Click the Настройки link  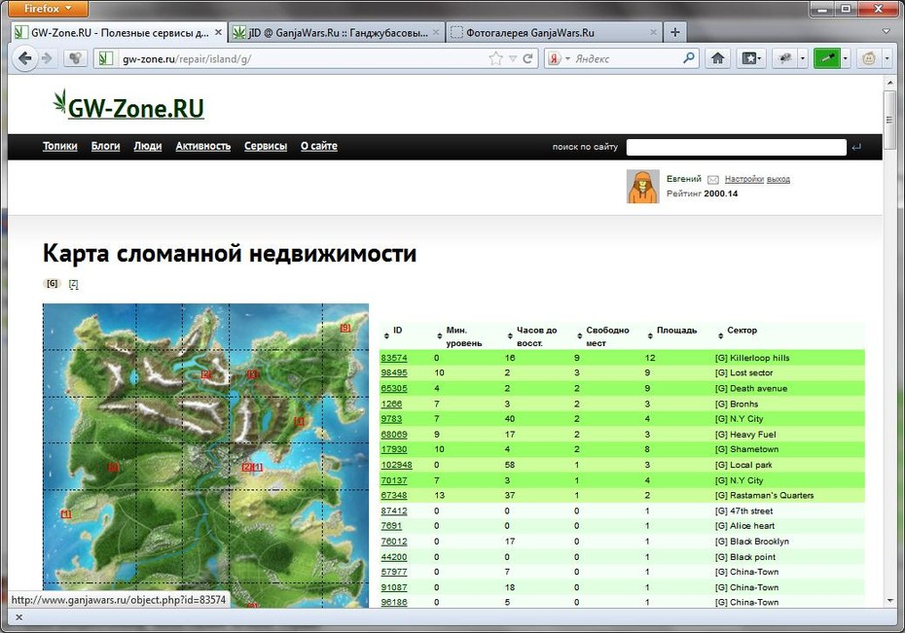[744, 179]
